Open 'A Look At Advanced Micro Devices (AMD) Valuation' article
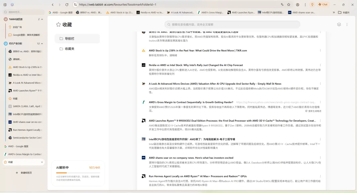 coord(215,83)
